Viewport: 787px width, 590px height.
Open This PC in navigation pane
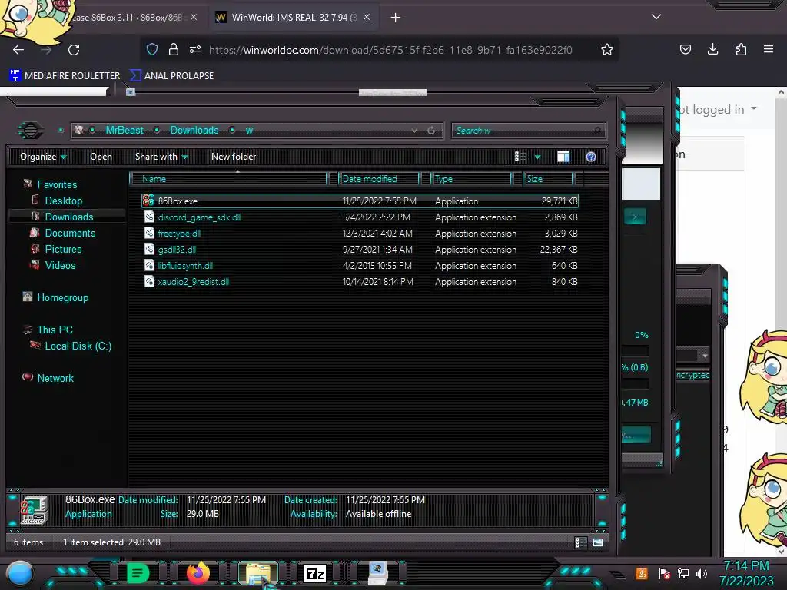pyautogui.click(x=55, y=330)
